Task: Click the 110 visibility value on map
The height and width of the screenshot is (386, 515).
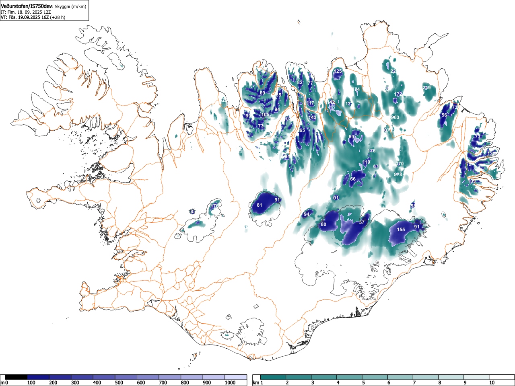Action: pyautogui.click(x=366, y=162)
